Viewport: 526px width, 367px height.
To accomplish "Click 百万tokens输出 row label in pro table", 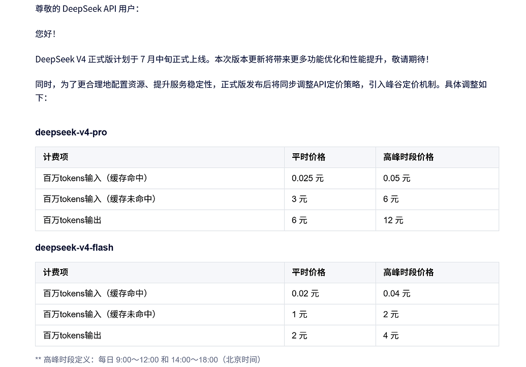I will [x=72, y=220].
